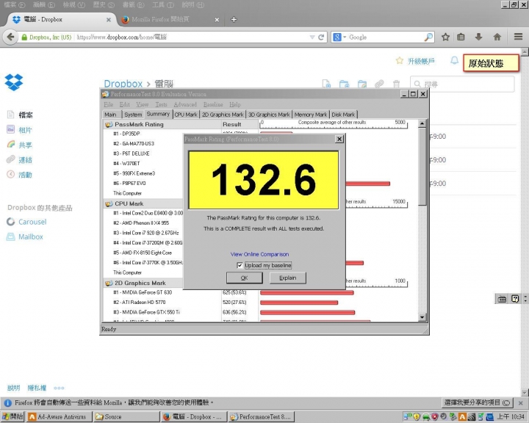Open PerformanceTest Help menu
Viewport: 529px width, 423px height.
235,104
